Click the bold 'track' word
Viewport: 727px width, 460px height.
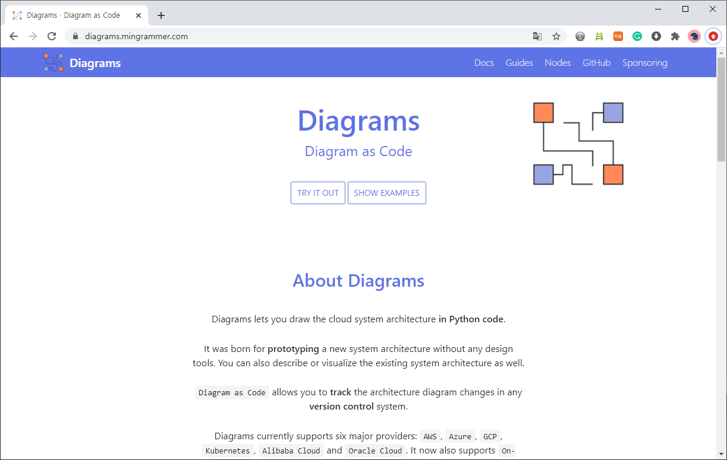pyautogui.click(x=341, y=392)
